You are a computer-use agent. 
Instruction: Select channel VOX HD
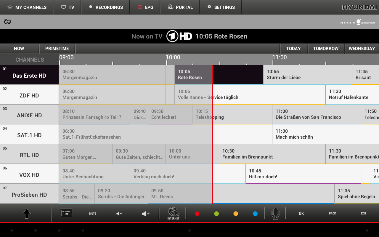pyautogui.click(x=29, y=174)
